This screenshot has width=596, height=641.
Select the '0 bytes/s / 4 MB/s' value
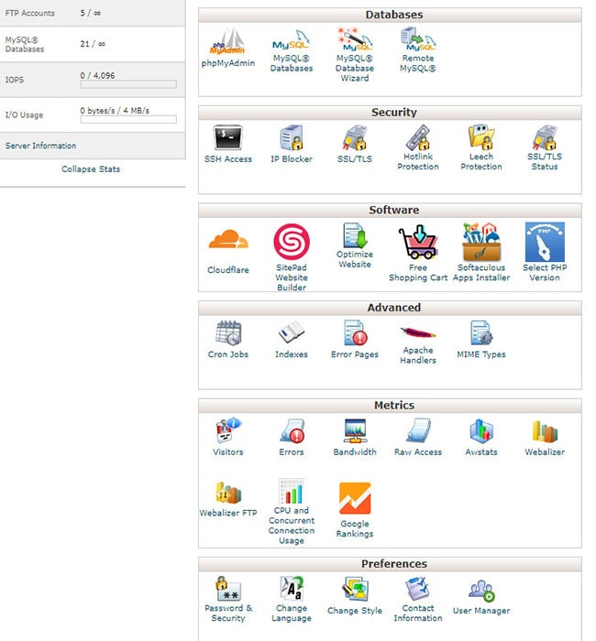point(115,111)
